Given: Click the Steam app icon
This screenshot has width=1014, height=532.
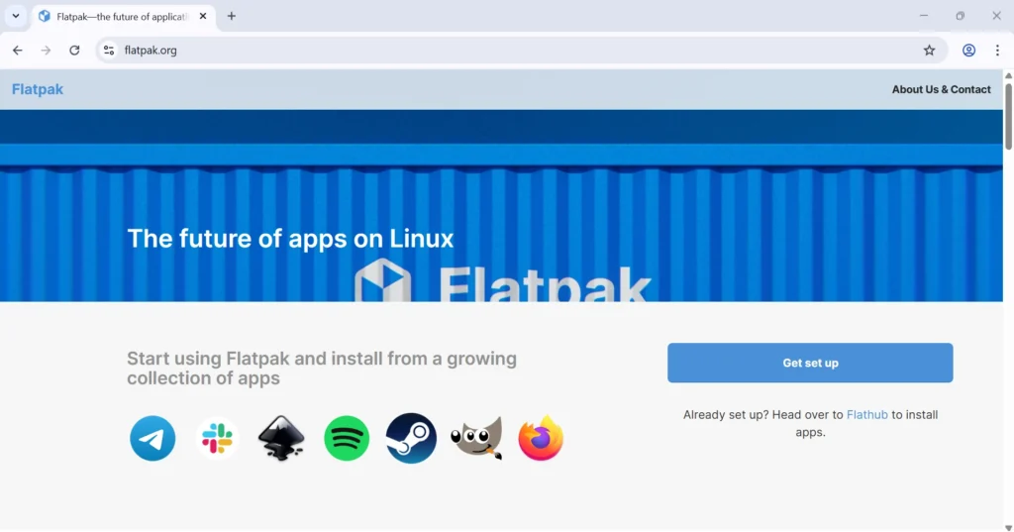Looking at the screenshot, I should click(411, 438).
